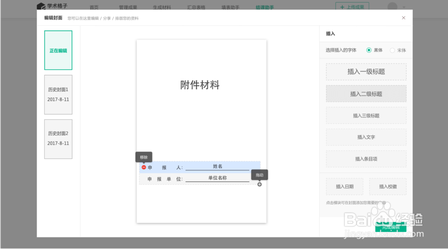Click the 附件材料 title on the cover
Screen dimensions: 448x249
[200, 85]
